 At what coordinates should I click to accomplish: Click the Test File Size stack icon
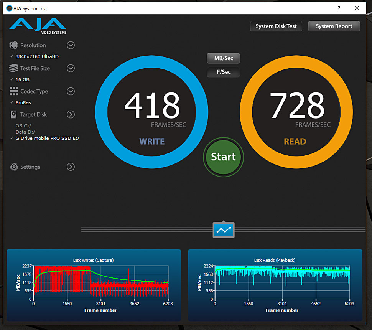pos(13,68)
